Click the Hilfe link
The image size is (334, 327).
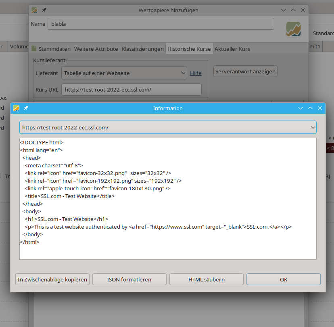196,73
